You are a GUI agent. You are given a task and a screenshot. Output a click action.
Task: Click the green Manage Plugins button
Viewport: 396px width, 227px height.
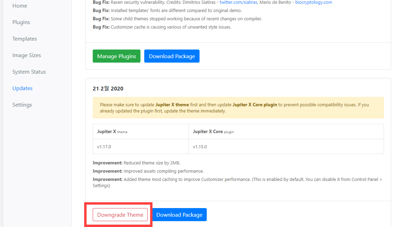116,56
